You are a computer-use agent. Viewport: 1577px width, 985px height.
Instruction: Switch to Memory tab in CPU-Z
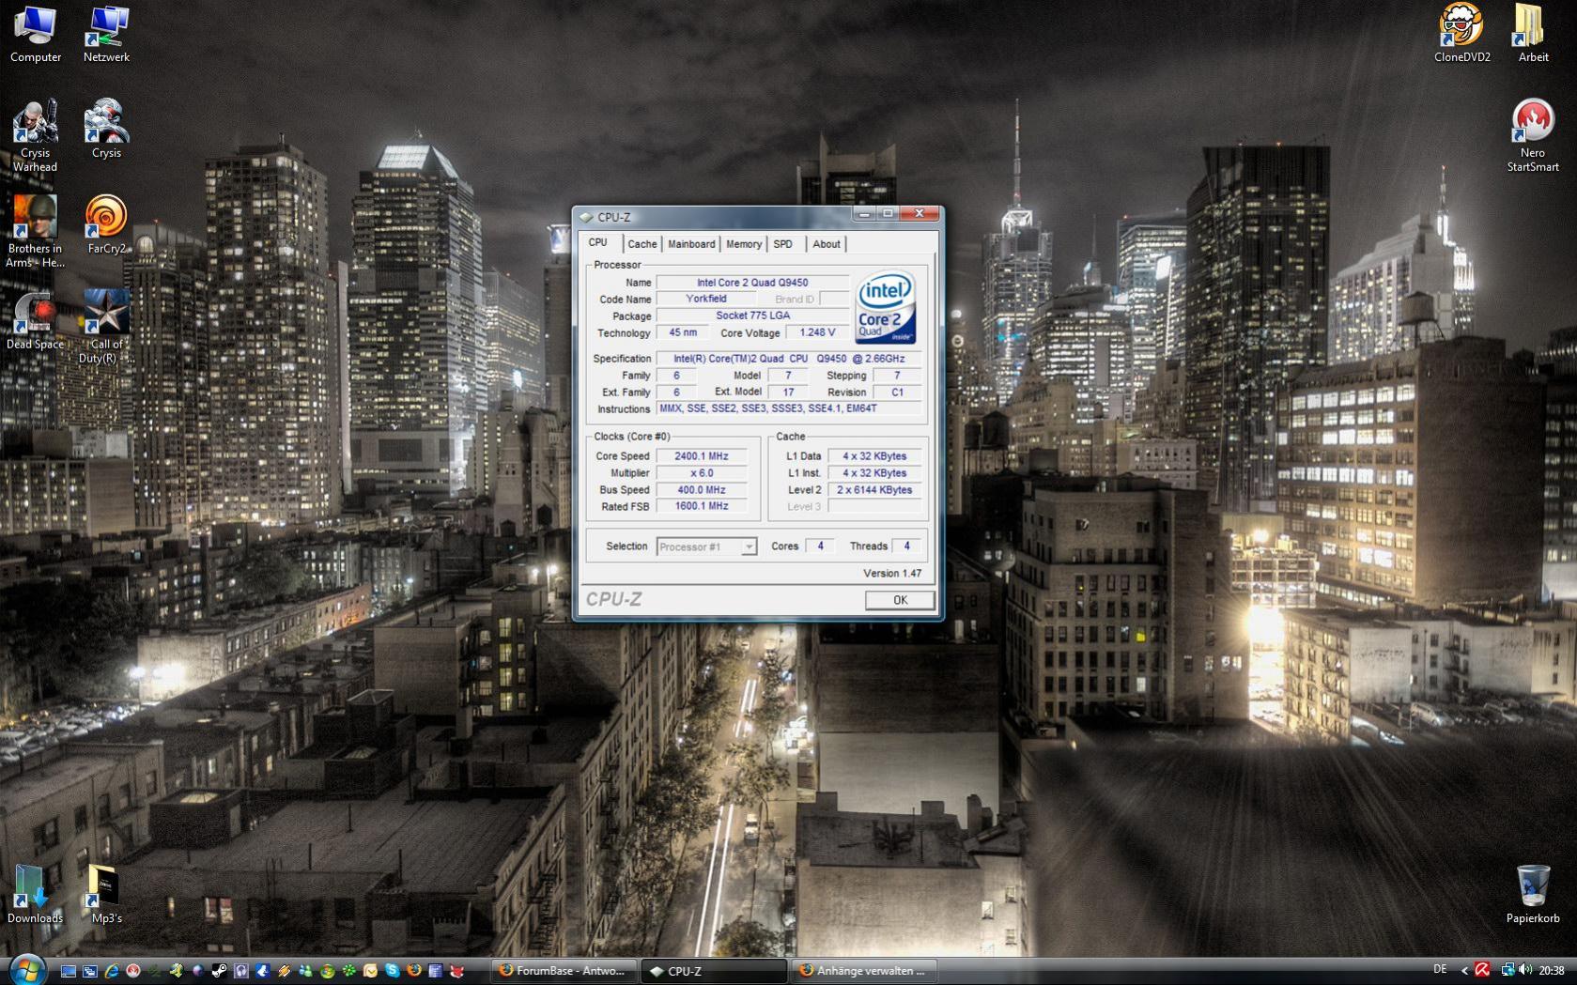coord(744,244)
